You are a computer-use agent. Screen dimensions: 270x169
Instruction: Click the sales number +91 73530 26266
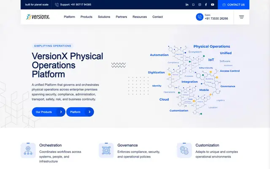216,19
